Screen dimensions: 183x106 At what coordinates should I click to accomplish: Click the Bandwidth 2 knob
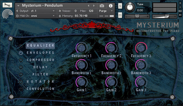[x=111, y=65]
